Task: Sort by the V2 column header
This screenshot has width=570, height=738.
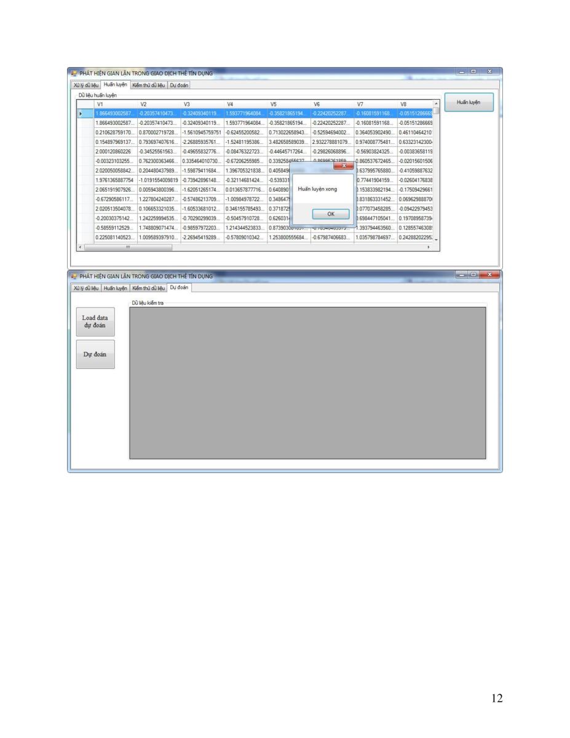Action: 159,104
